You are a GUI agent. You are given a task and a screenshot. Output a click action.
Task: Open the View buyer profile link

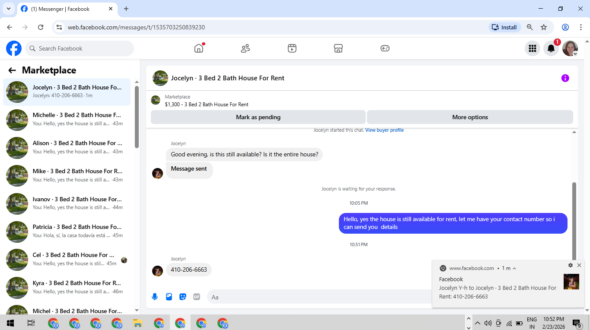(x=384, y=130)
